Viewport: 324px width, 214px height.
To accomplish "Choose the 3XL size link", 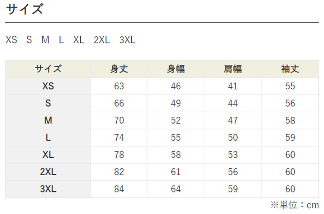I will coord(127,39).
